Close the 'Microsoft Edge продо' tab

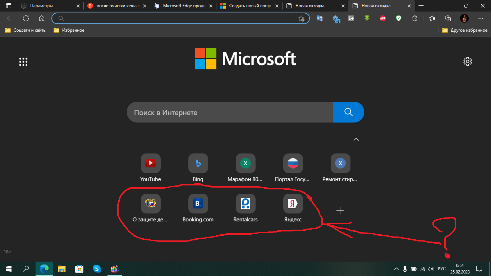coord(211,6)
